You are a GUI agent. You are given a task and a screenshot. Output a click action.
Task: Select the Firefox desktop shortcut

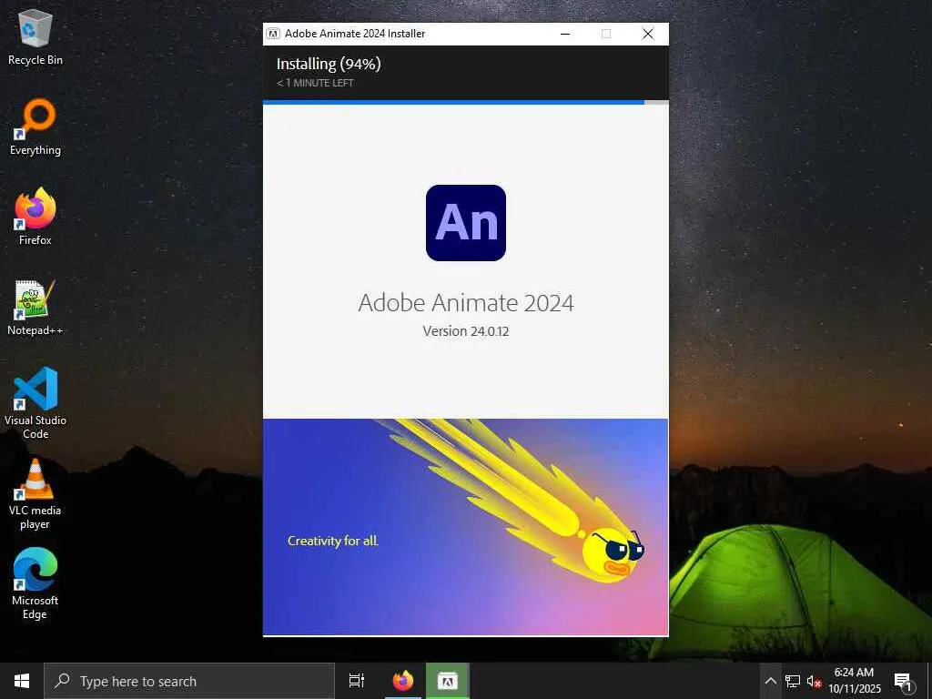coord(35,217)
